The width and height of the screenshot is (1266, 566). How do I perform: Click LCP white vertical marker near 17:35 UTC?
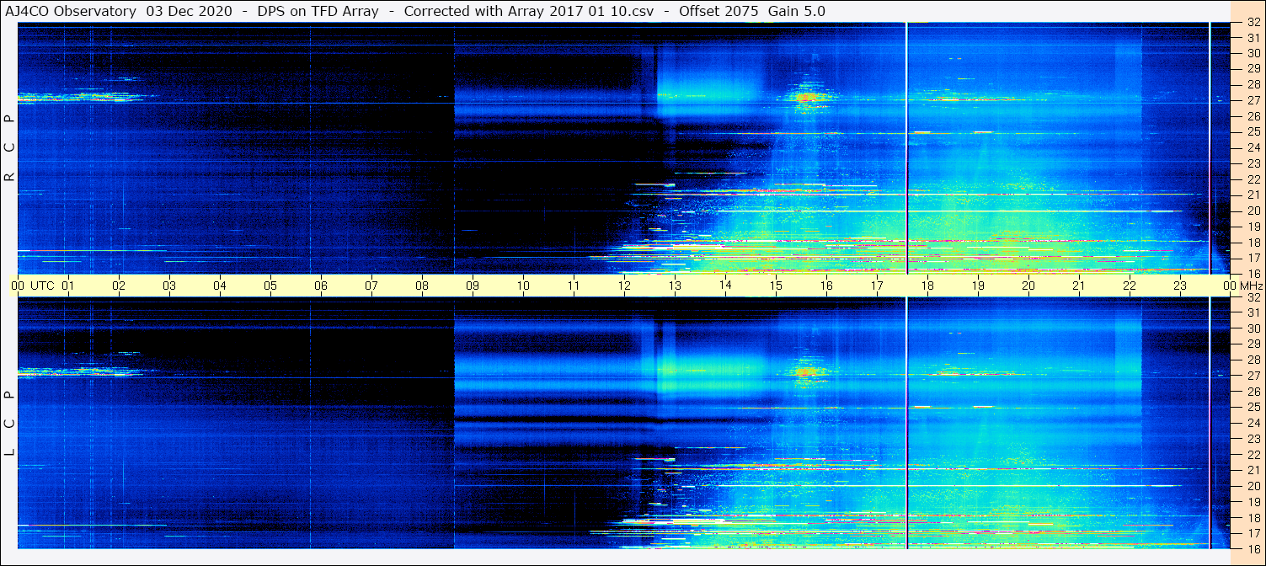906,423
